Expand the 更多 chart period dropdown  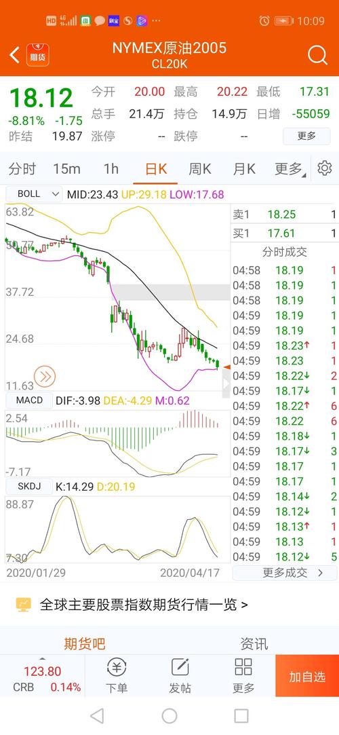point(290,169)
